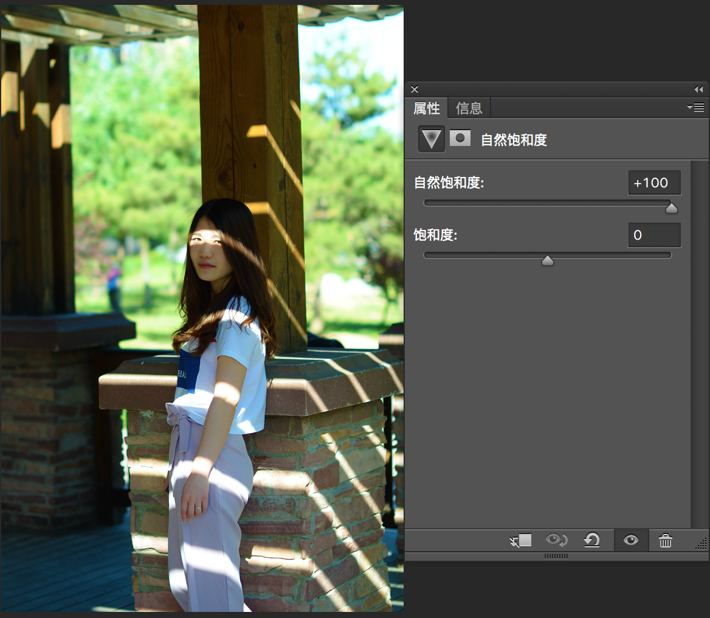Open the Properties panel flyout menu
Viewport: 710px width, 618px height.
pyautogui.click(x=695, y=108)
